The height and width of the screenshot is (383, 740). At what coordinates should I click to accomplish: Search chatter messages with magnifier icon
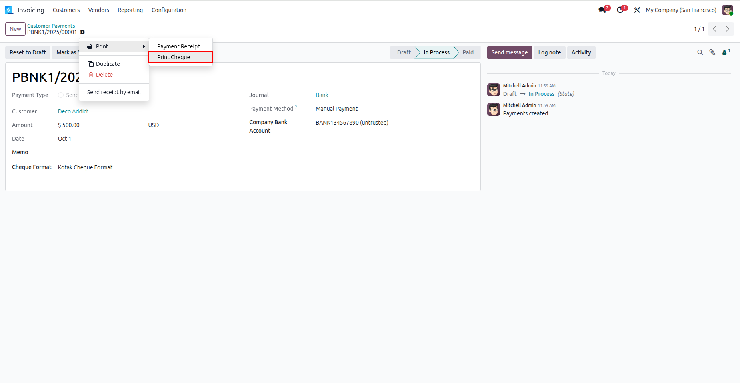[x=700, y=52]
